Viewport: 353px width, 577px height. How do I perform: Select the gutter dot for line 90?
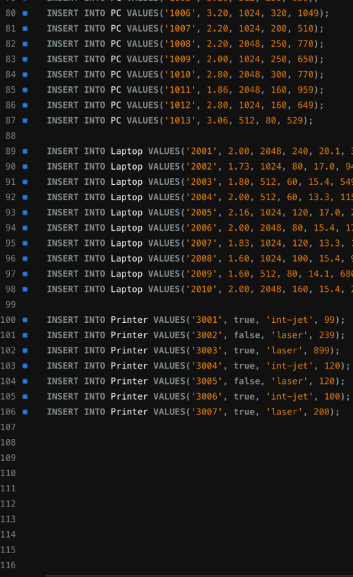[25, 166]
